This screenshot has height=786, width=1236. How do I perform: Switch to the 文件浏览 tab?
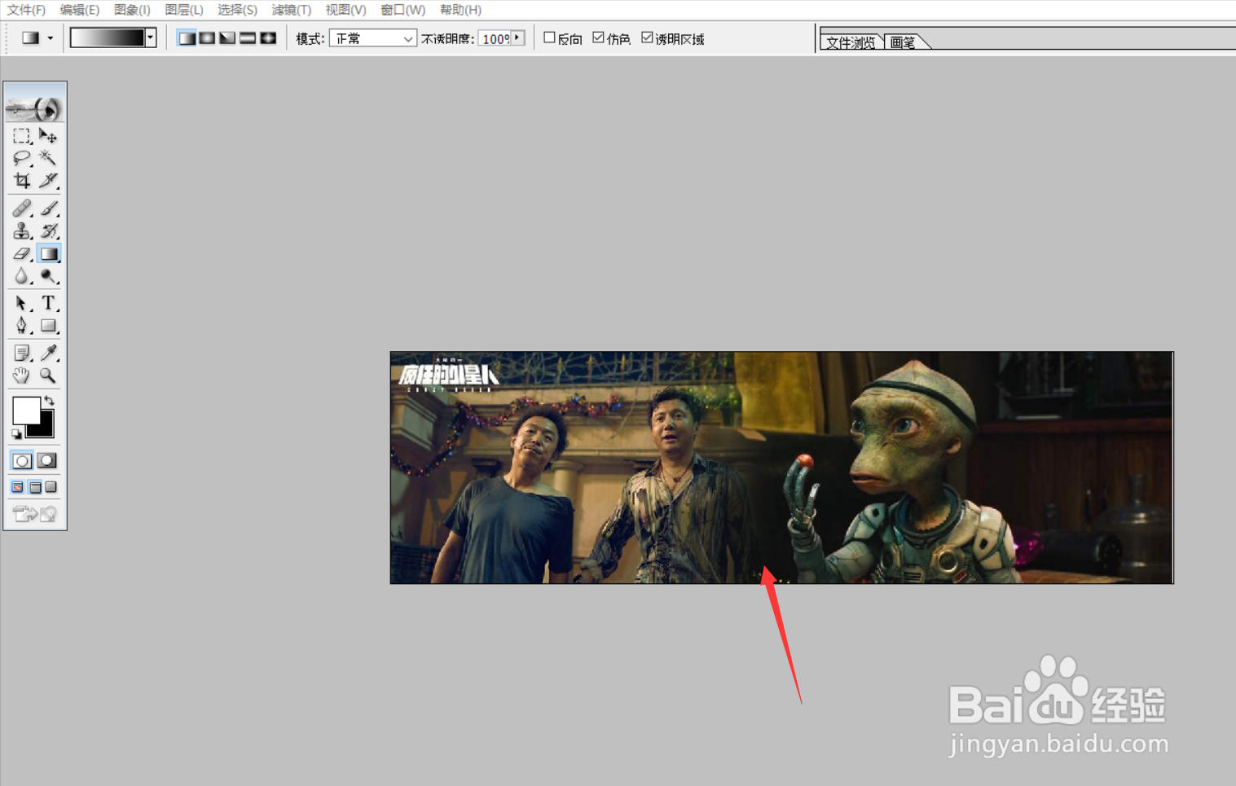pos(851,42)
